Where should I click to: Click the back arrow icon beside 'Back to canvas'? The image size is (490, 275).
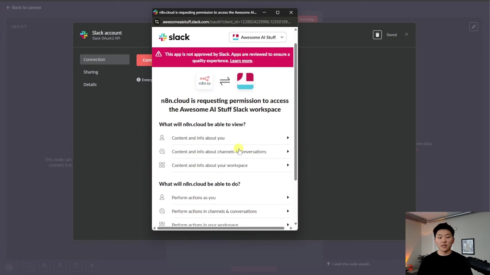[8, 7]
